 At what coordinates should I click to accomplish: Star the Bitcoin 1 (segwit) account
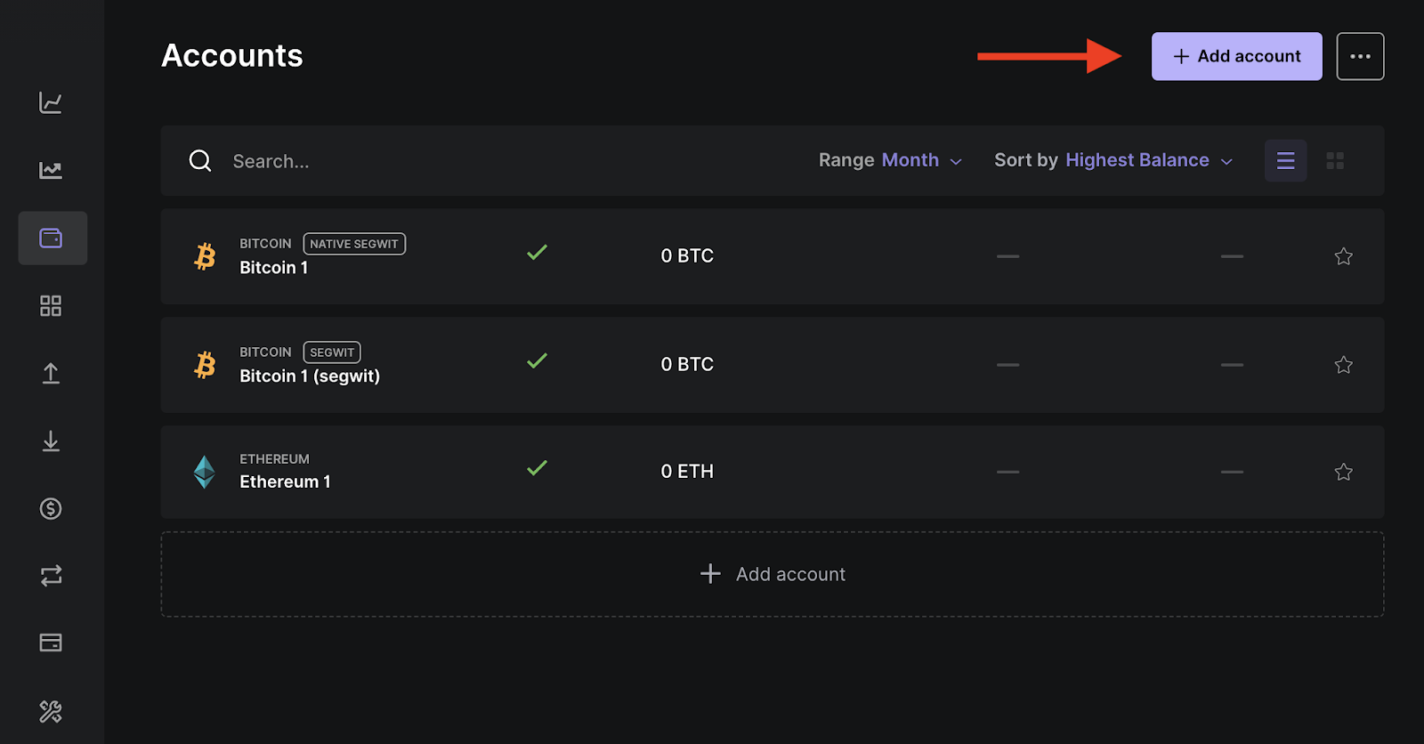1343,365
